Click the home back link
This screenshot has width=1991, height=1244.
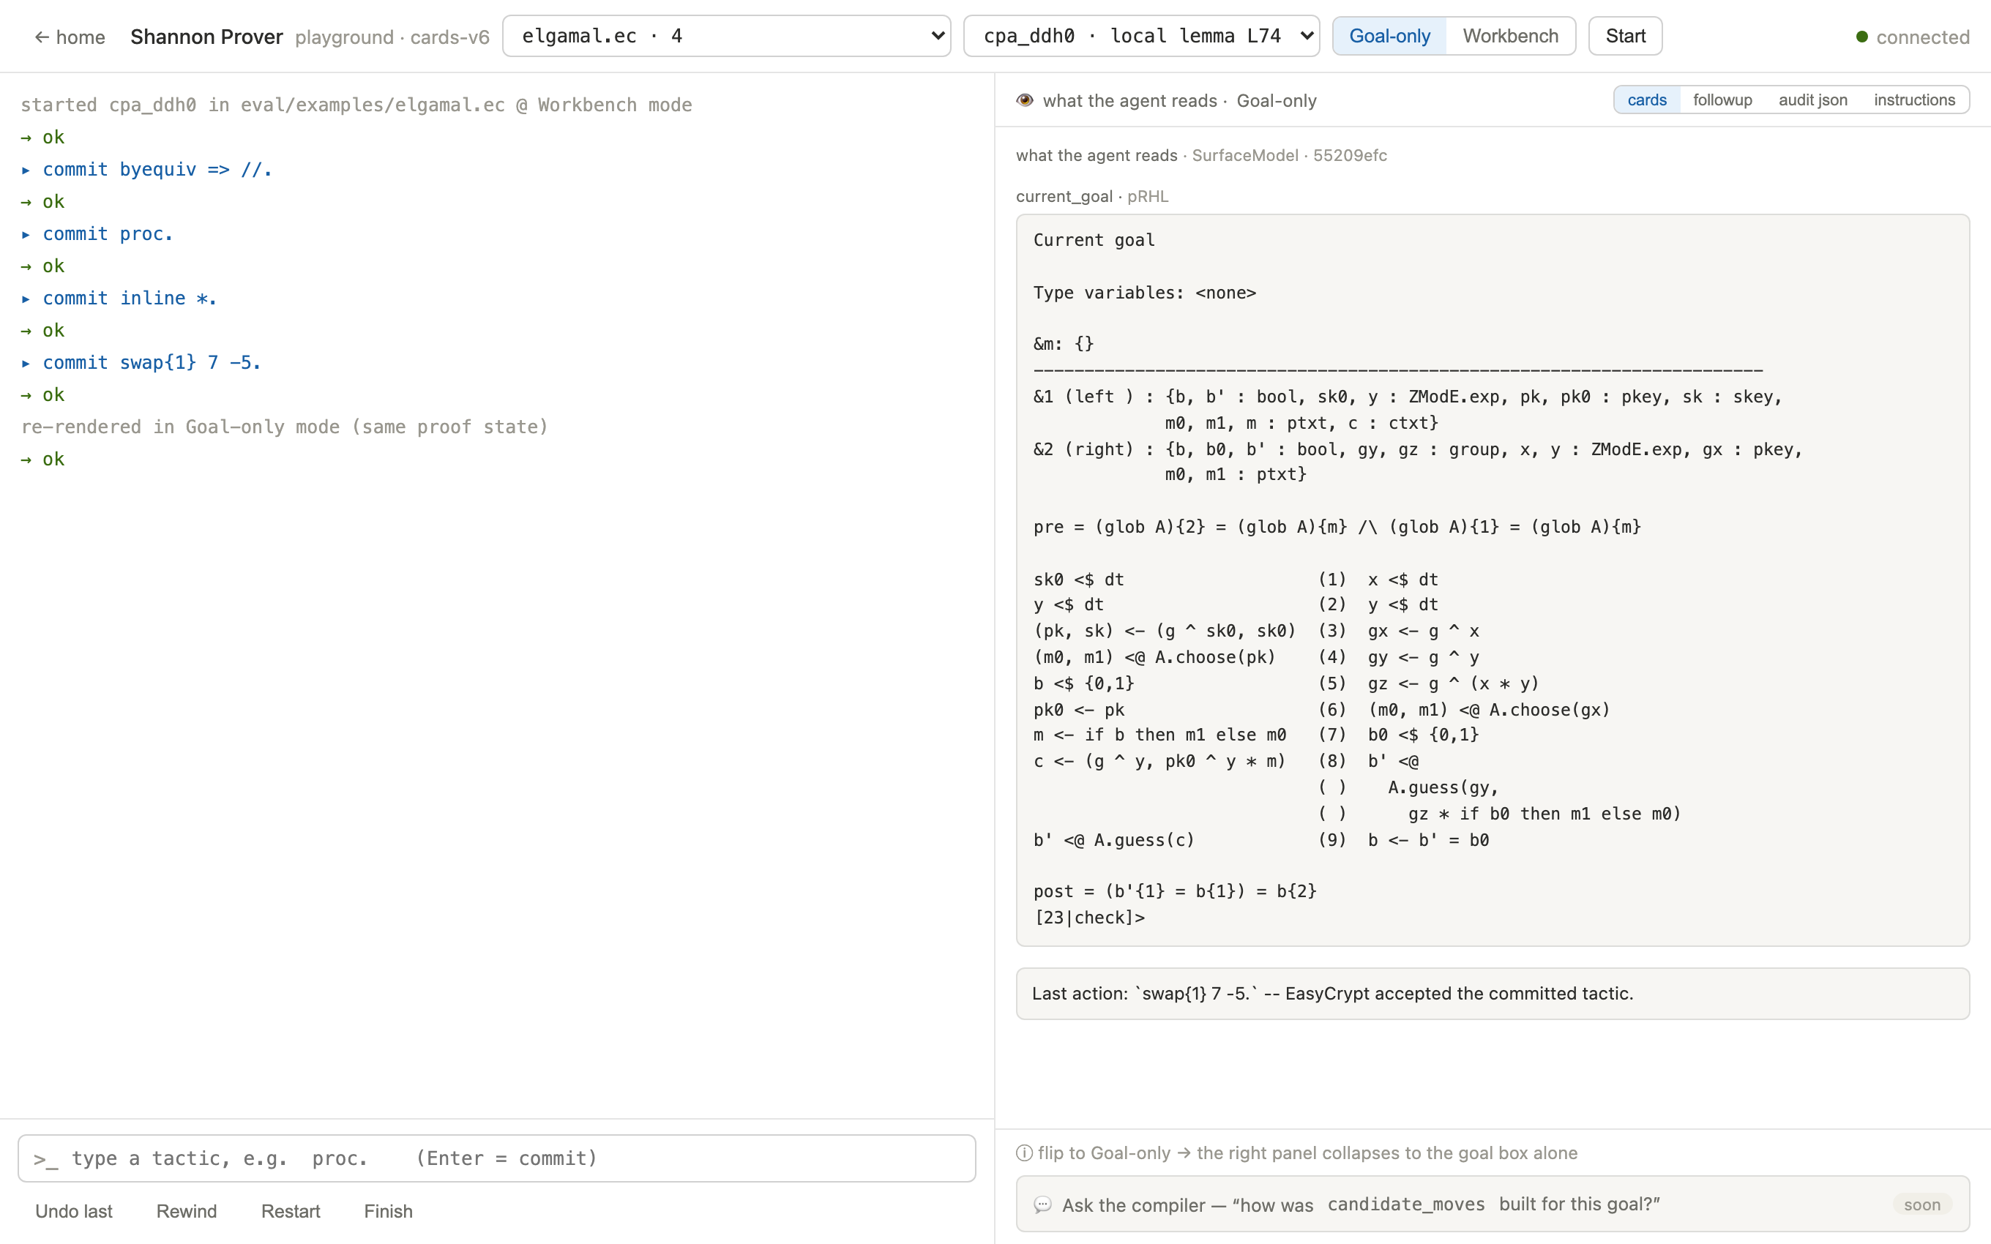coord(70,37)
